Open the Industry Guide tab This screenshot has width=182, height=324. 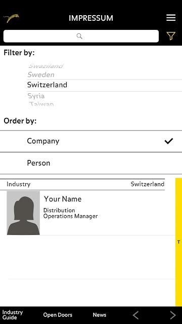12,315
